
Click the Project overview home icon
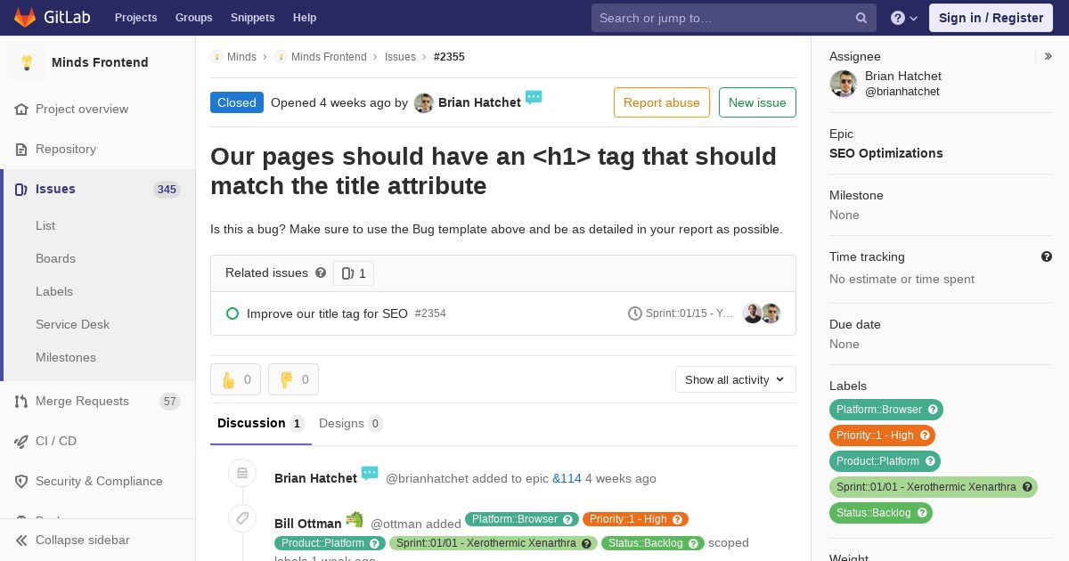point(21,109)
